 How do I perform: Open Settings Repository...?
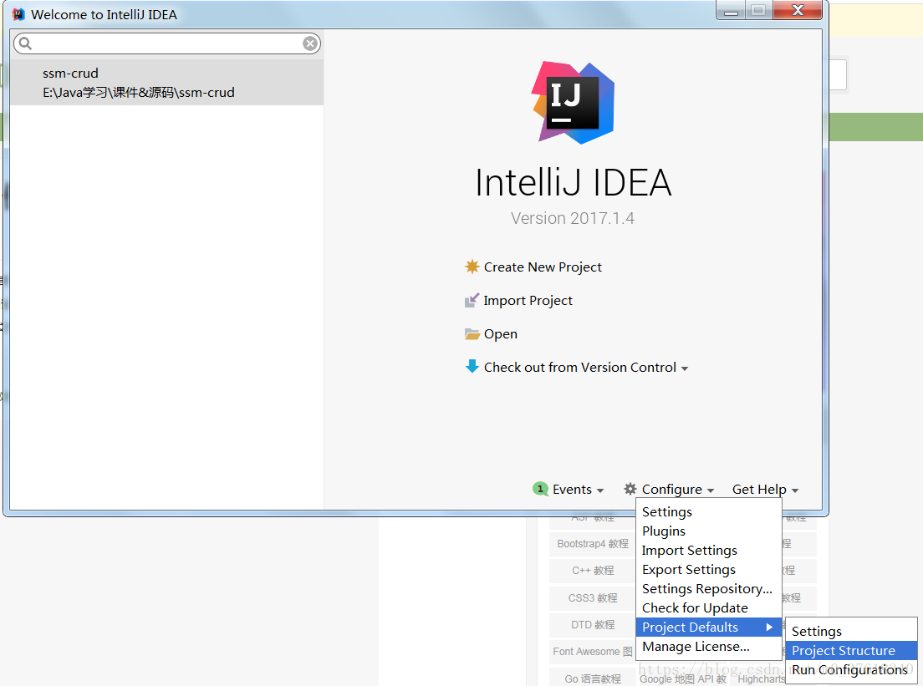709,589
